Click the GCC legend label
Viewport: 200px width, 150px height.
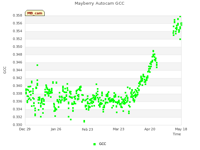tap(102, 144)
